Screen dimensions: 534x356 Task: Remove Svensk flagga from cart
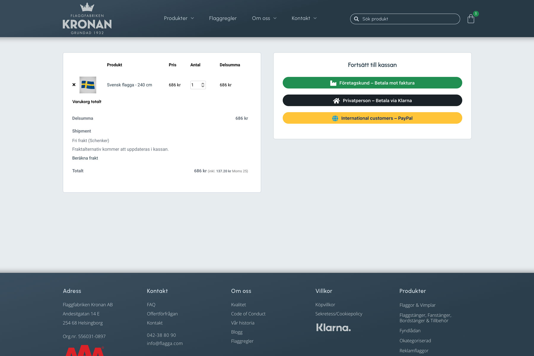coord(74,85)
